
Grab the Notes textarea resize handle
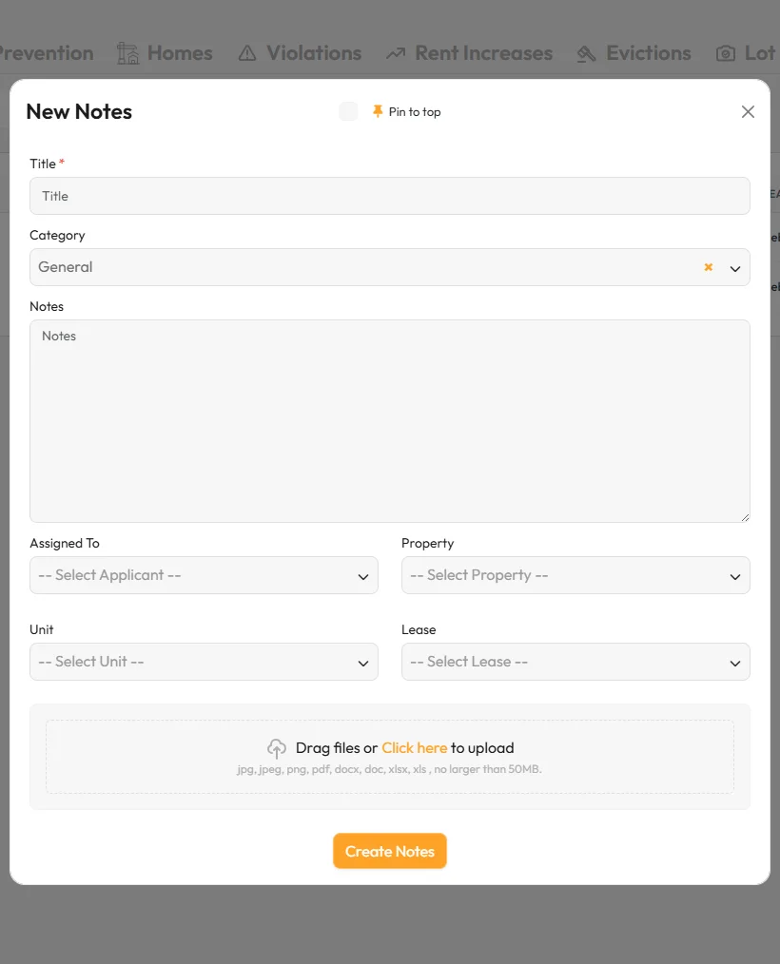[x=745, y=518]
